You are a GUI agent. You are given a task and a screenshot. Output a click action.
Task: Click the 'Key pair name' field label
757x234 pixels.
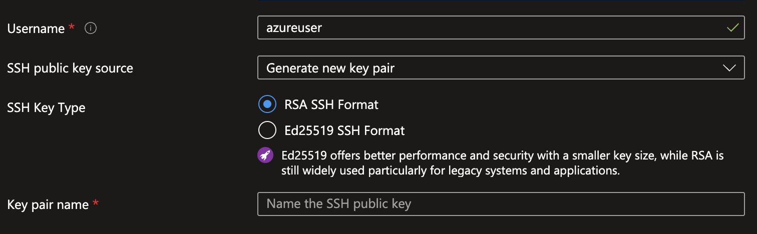pyautogui.click(x=48, y=204)
